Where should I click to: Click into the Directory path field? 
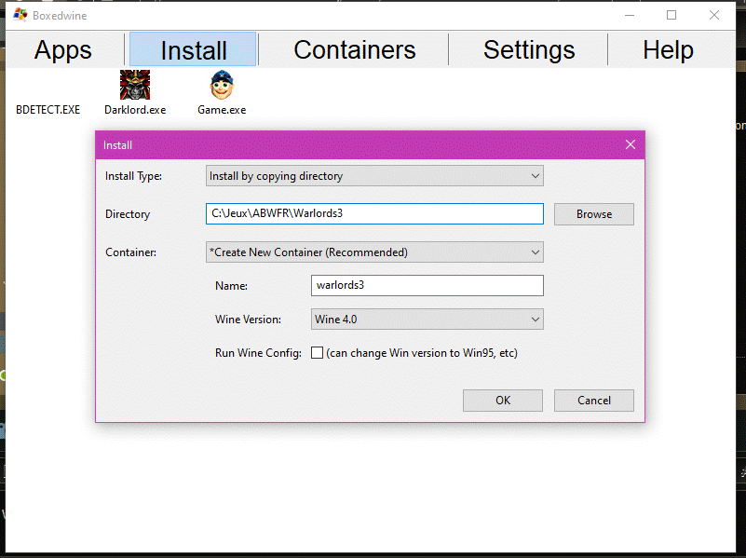(x=374, y=213)
